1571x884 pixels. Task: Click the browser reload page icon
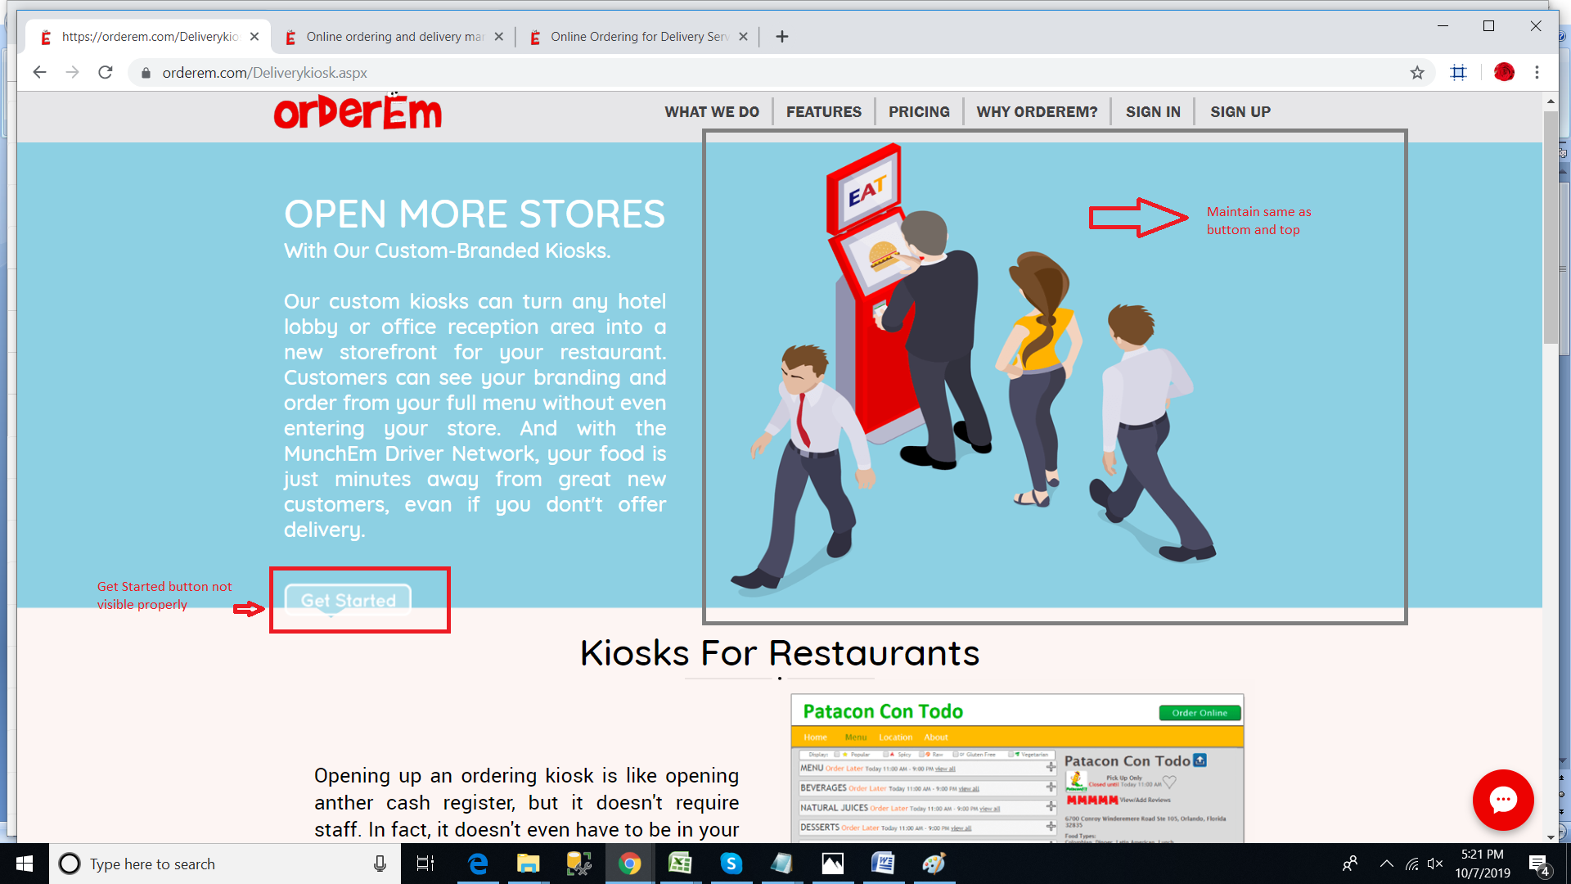point(105,73)
